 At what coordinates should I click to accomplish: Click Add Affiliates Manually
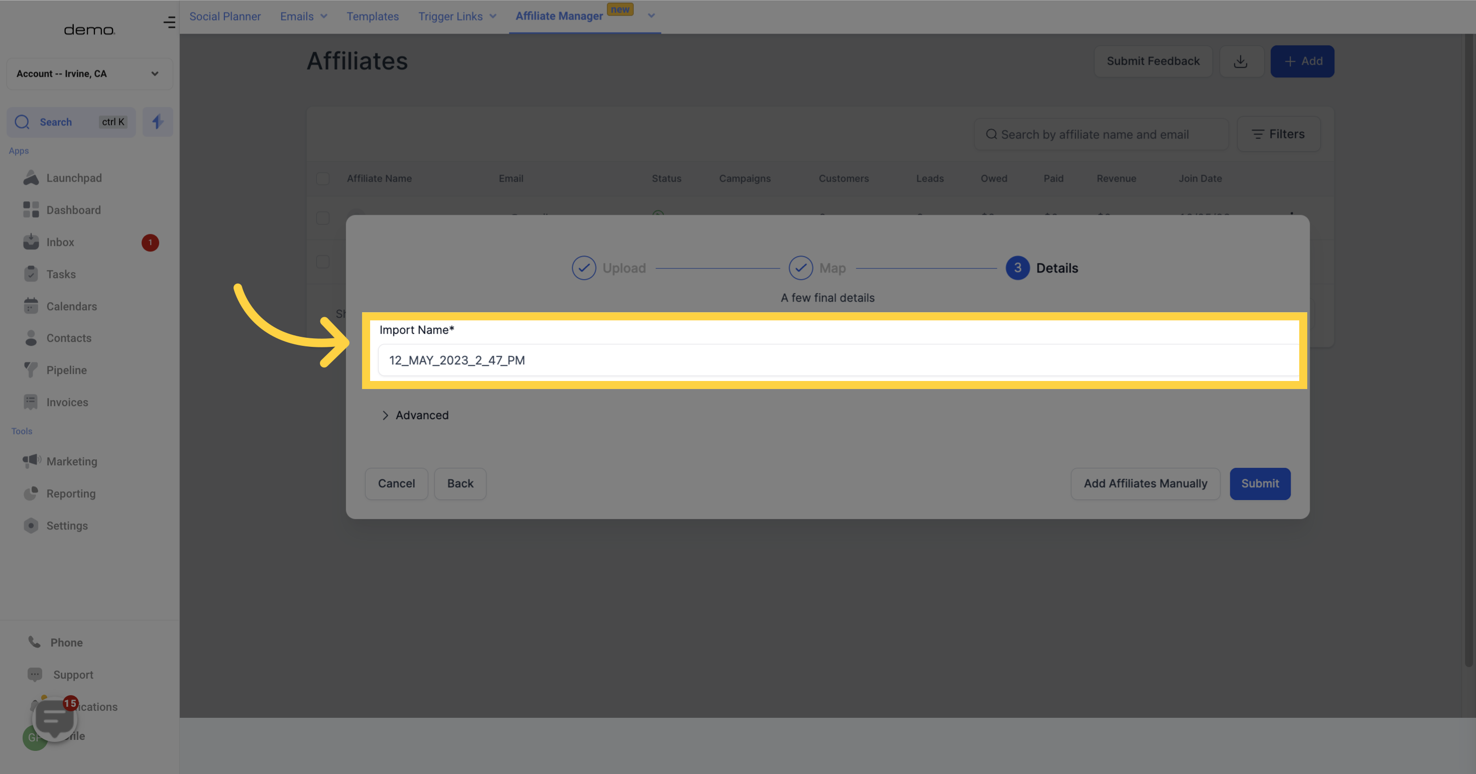(1146, 484)
